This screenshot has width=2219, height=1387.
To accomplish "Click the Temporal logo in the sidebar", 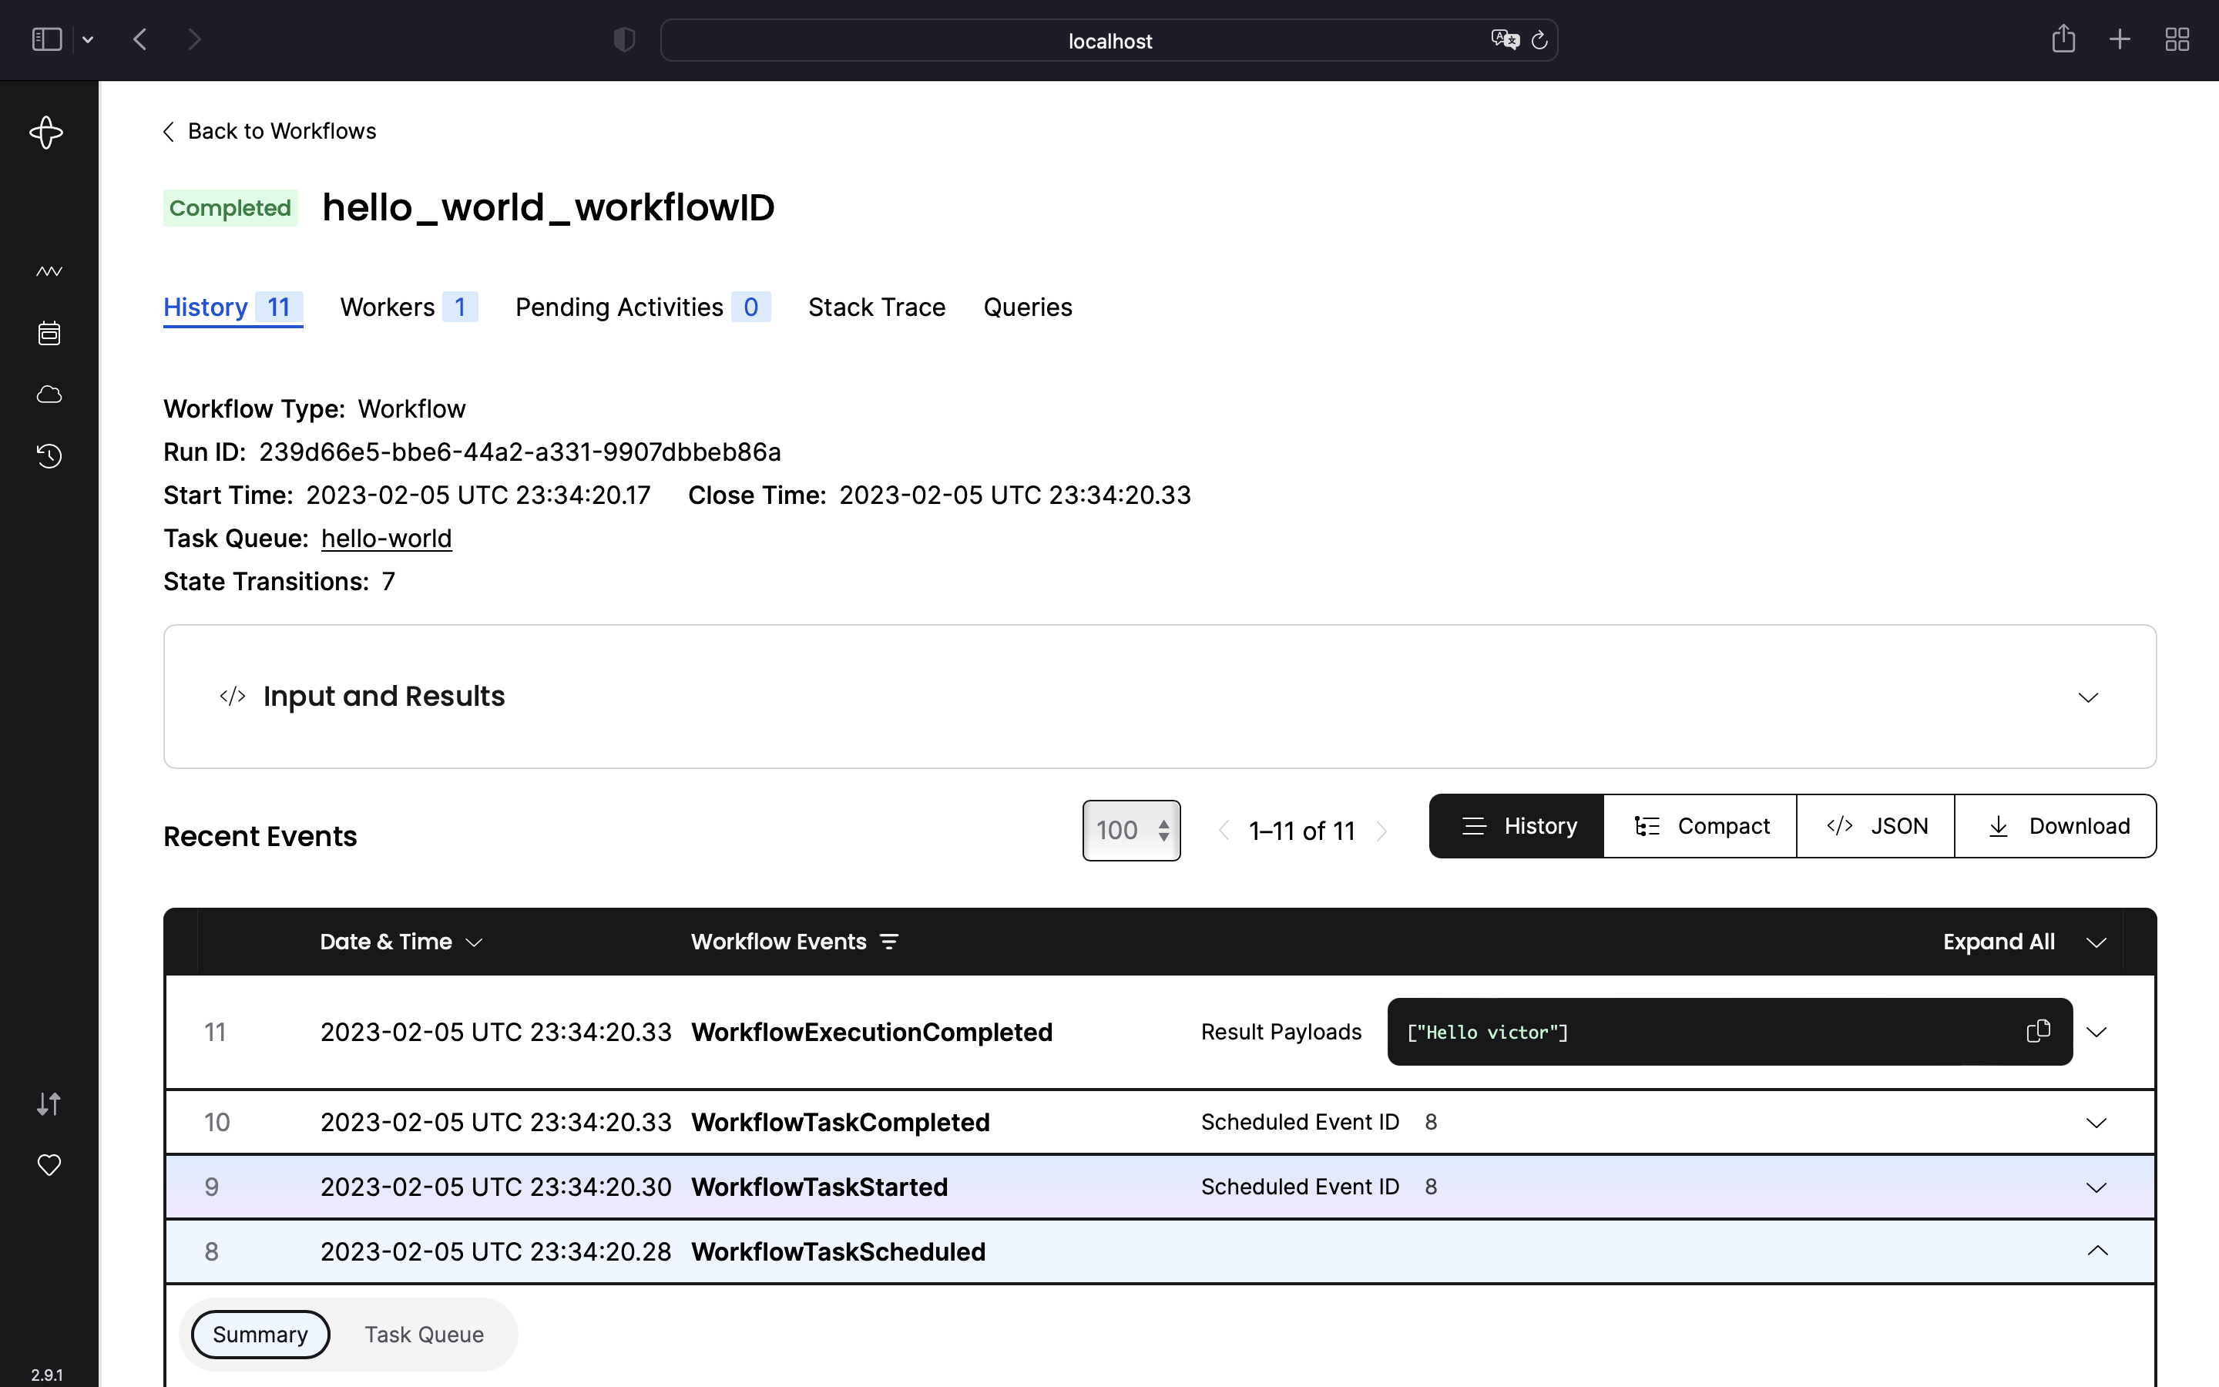I will click(x=46, y=132).
